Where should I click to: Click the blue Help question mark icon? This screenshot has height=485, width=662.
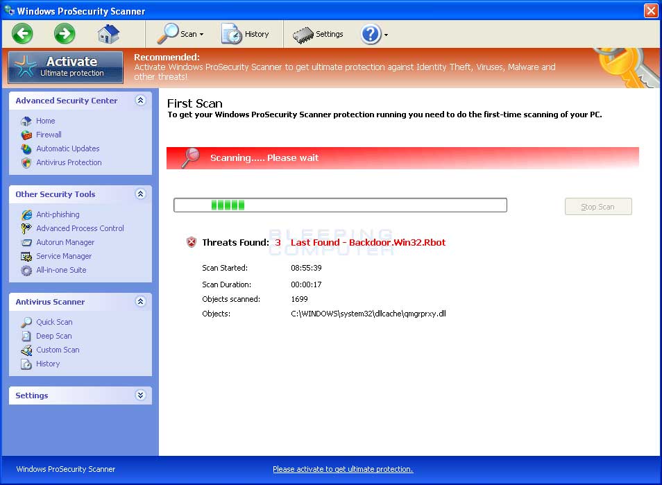point(371,34)
